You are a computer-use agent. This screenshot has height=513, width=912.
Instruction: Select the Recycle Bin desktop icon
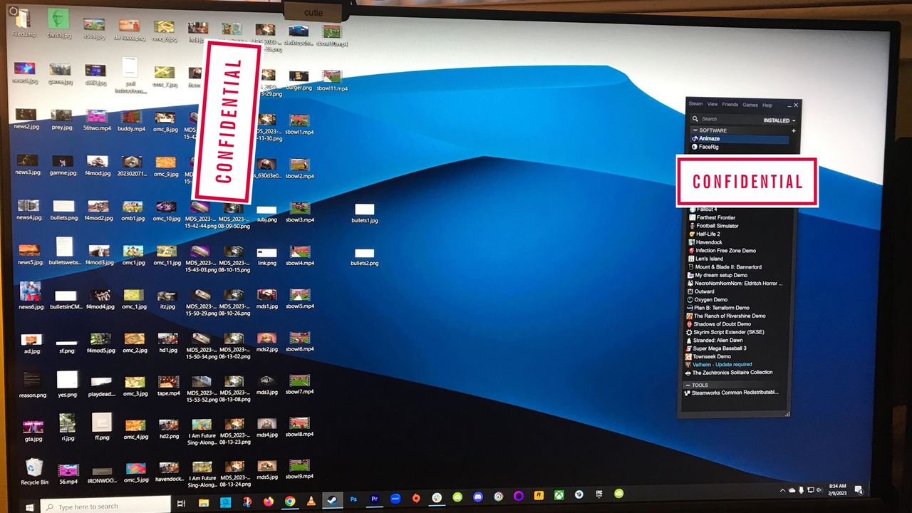coord(34,472)
